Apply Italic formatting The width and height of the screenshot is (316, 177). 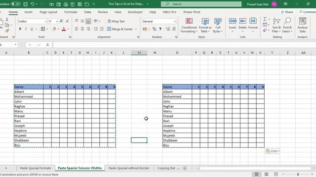[26, 29]
